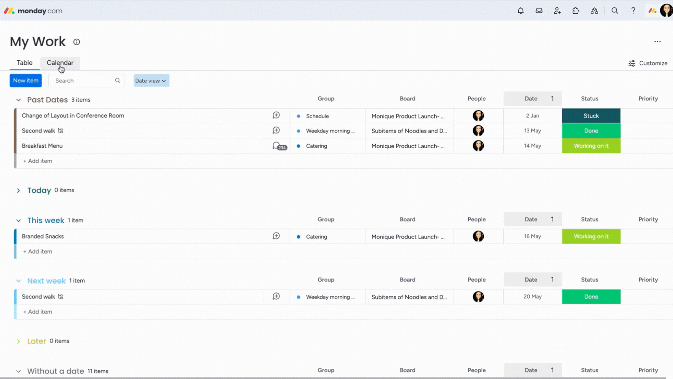Image resolution: width=673 pixels, height=379 pixels.
Task: Open search from the top bar magnifier
Action: tap(614, 11)
